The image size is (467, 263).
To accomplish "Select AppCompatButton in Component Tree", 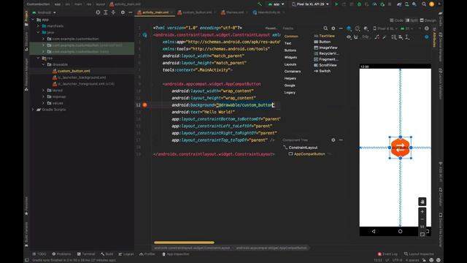I will pyautogui.click(x=309, y=154).
